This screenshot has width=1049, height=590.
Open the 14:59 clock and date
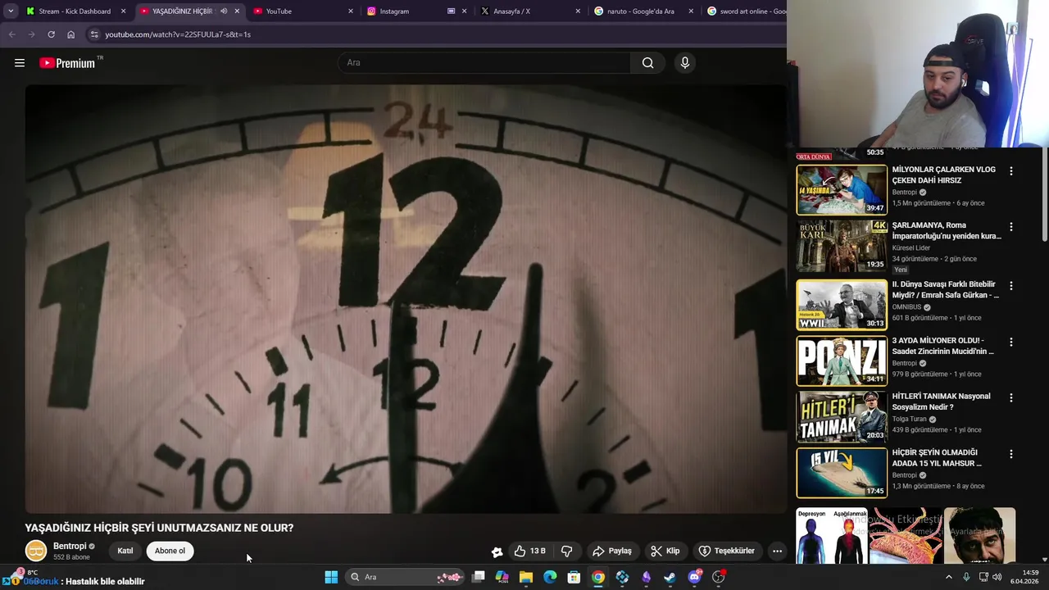pos(1024,577)
